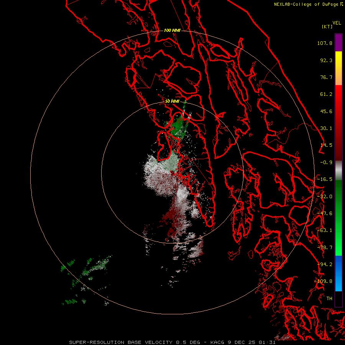Click the -0.9 velocity scale value

pos(326,163)
